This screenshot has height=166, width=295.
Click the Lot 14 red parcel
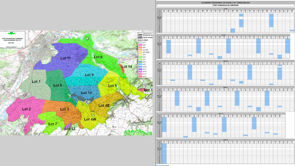pyautogui.click(x=122, y=69)
